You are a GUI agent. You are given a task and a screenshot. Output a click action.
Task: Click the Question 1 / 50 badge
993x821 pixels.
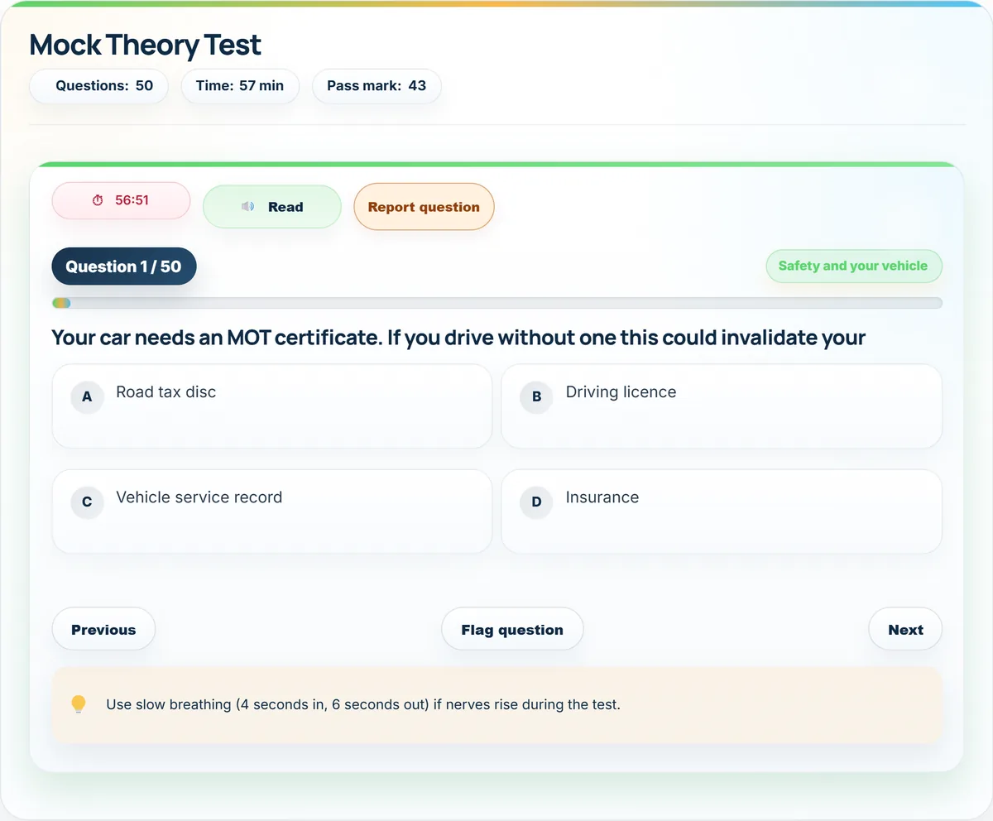point(124,266)
